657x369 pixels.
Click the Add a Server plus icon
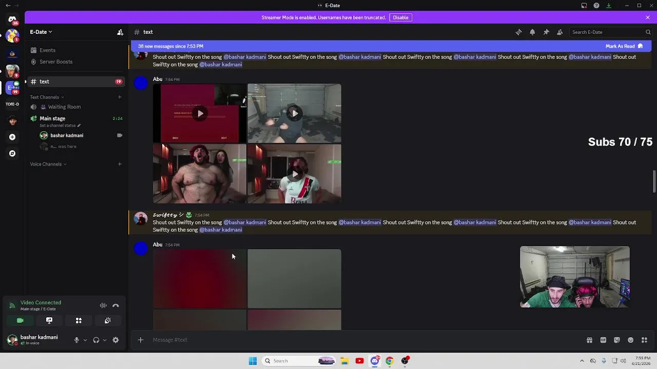(x=12, y=137)
